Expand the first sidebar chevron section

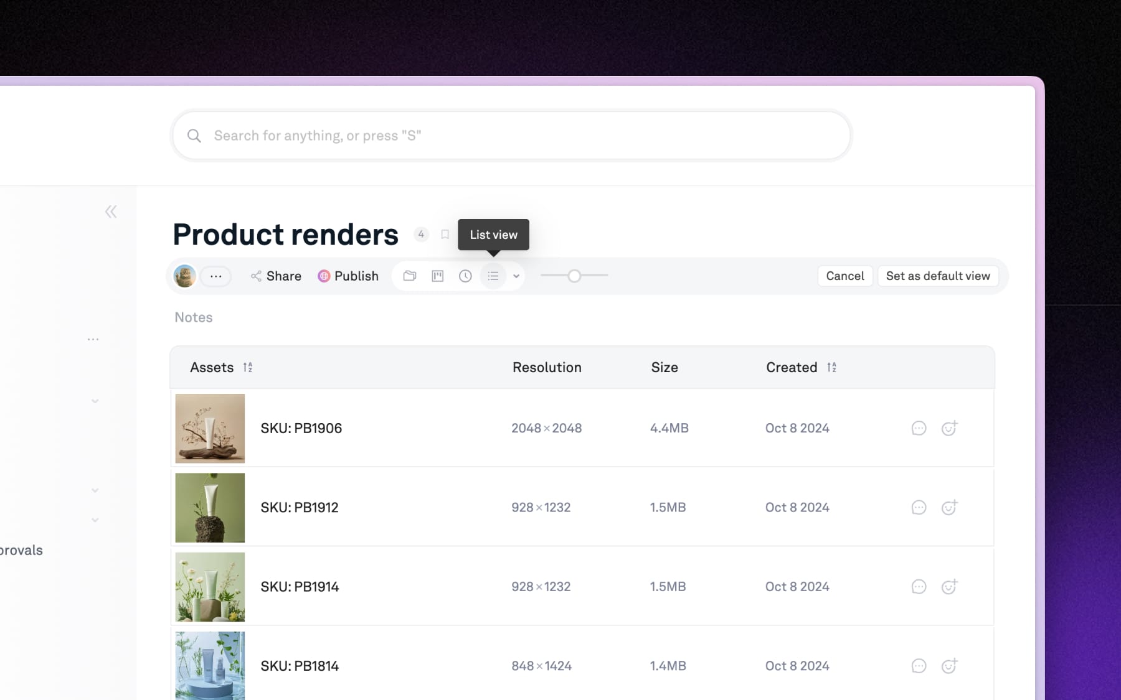(x=95, y=401)
